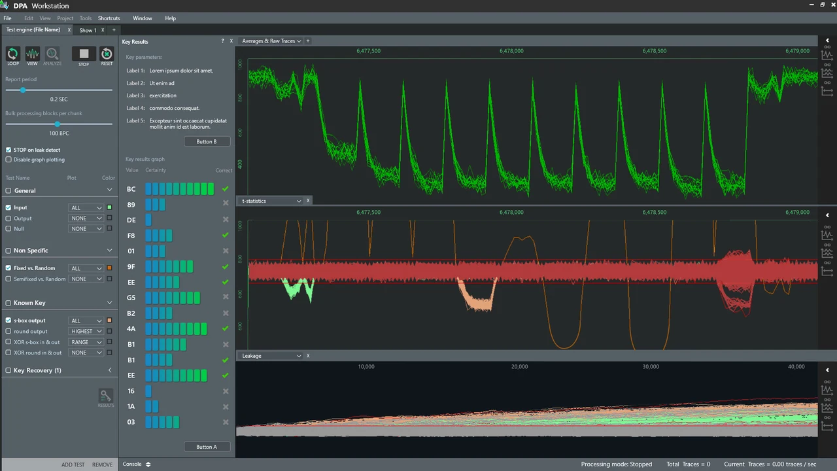Image resolution: width=837 pixels, height=471 pixels.
Task: Switch to the Show 1 tab
Action: (x=88, y=30)
